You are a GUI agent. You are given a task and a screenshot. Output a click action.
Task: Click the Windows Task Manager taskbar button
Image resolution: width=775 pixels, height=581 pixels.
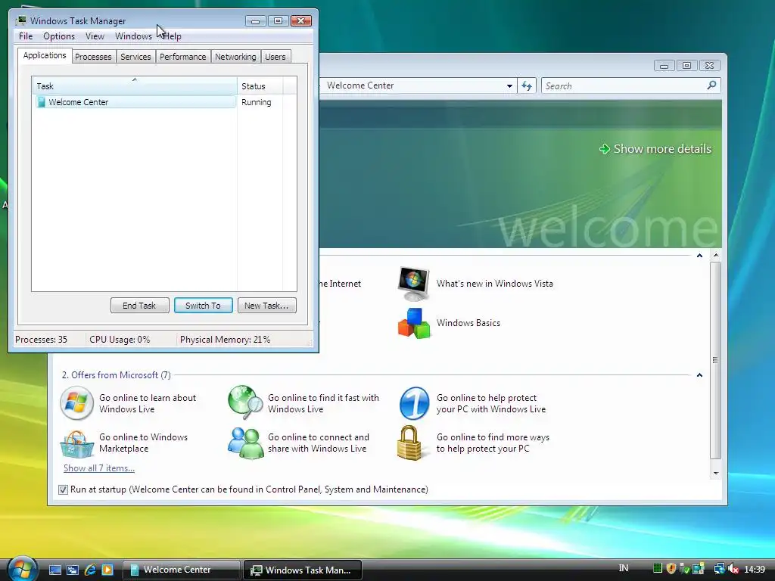[303, 570]
